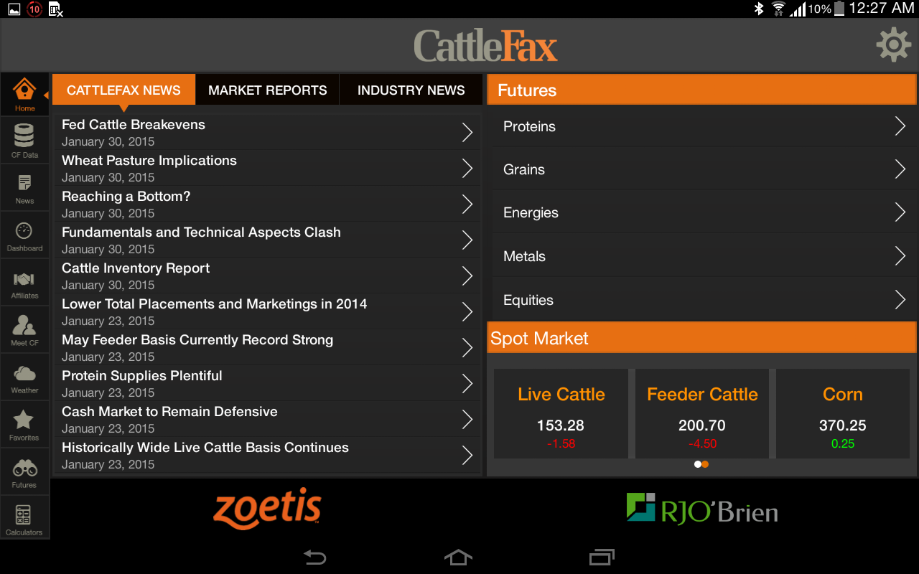Open Fed Cattle Breakevens via its chevron

coord(467,132)
